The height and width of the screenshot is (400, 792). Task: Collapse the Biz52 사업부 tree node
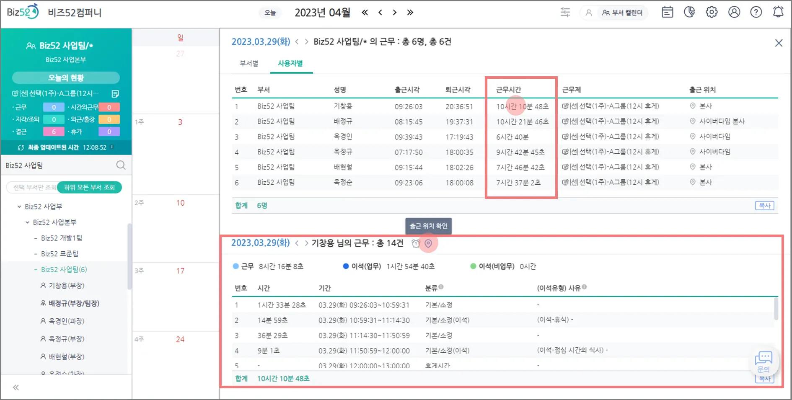click(19, 206)
